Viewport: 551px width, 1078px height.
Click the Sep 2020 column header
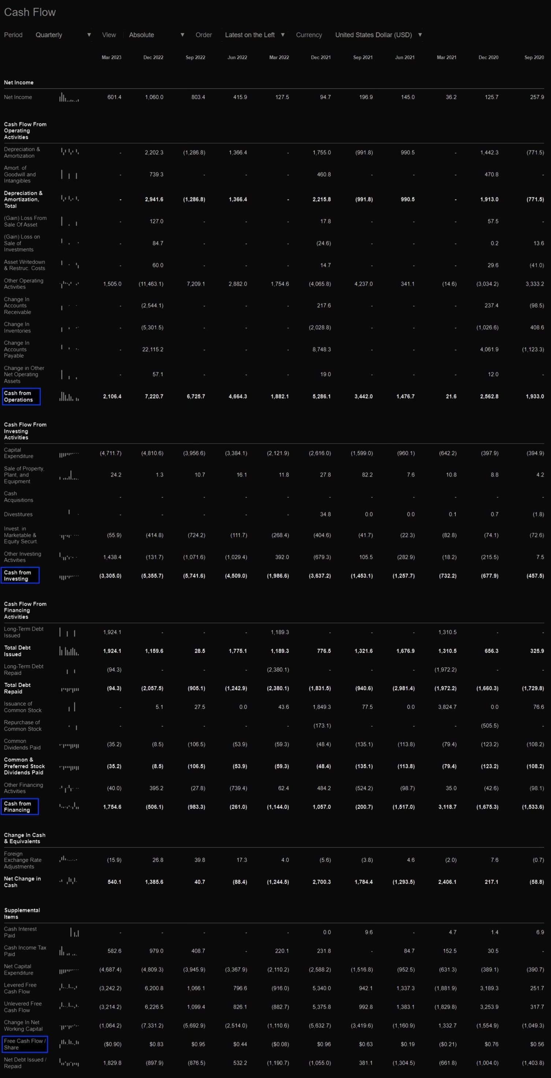[534, 57]
